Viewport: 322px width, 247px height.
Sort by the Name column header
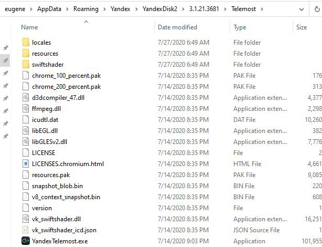click(x=29, y=27)
